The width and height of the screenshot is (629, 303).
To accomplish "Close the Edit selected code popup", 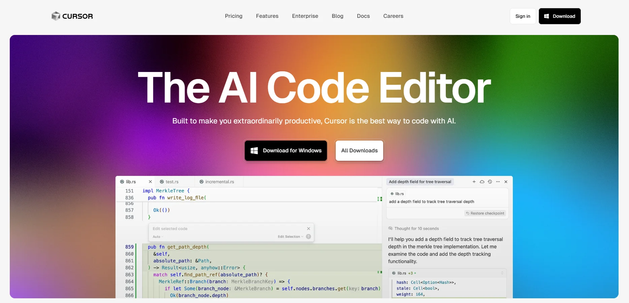I will [308, 229].
